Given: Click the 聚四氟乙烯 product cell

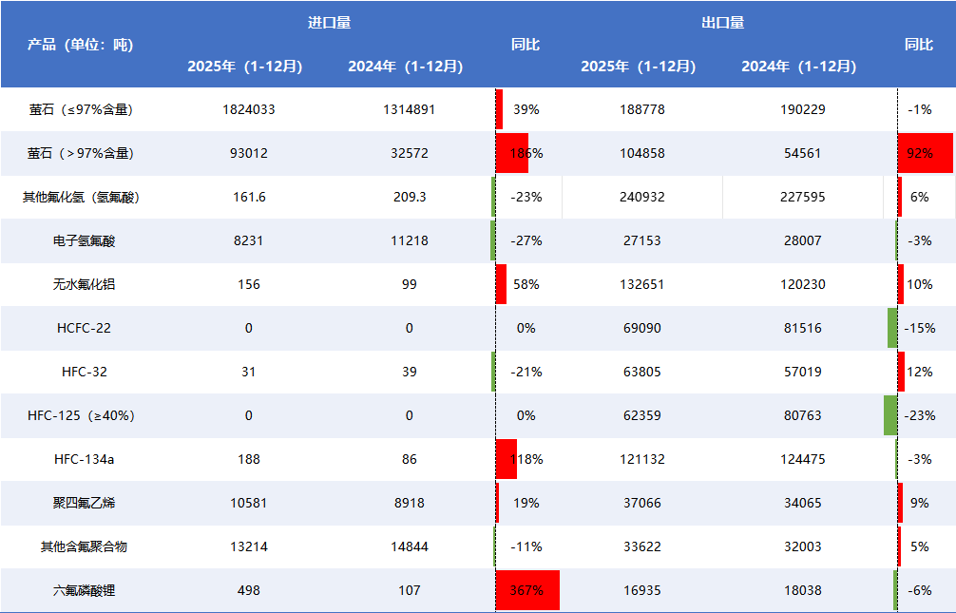Looking at the screenshot, I should 84,503.
